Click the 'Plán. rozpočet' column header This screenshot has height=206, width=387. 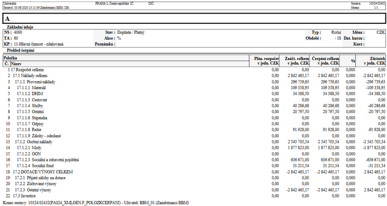[x=264, y=61]
